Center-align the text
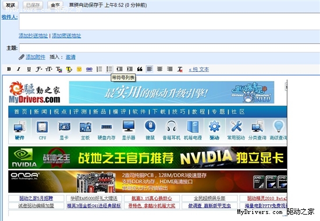This screenshot has height=221, width=320. 159,69
